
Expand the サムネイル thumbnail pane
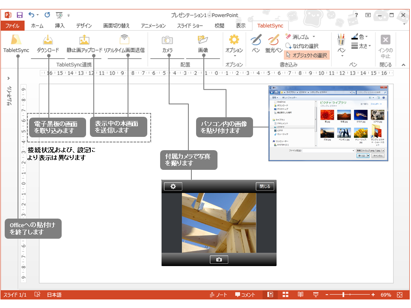point(9,78)
